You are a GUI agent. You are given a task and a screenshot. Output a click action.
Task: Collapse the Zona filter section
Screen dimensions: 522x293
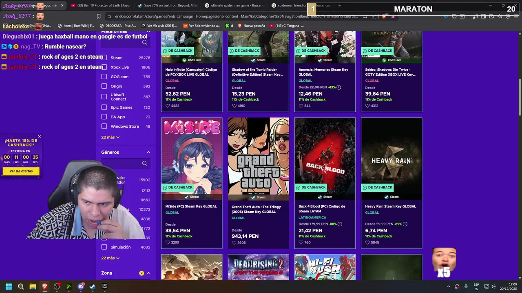[x=148, y=273]
